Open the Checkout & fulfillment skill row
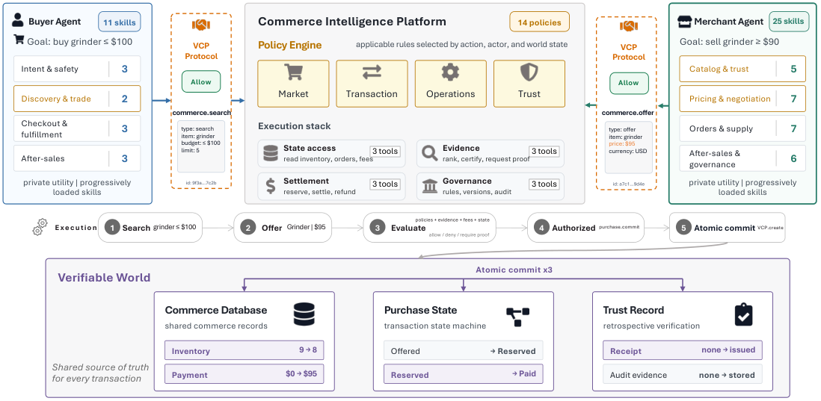821x401 pixels. 77,128
